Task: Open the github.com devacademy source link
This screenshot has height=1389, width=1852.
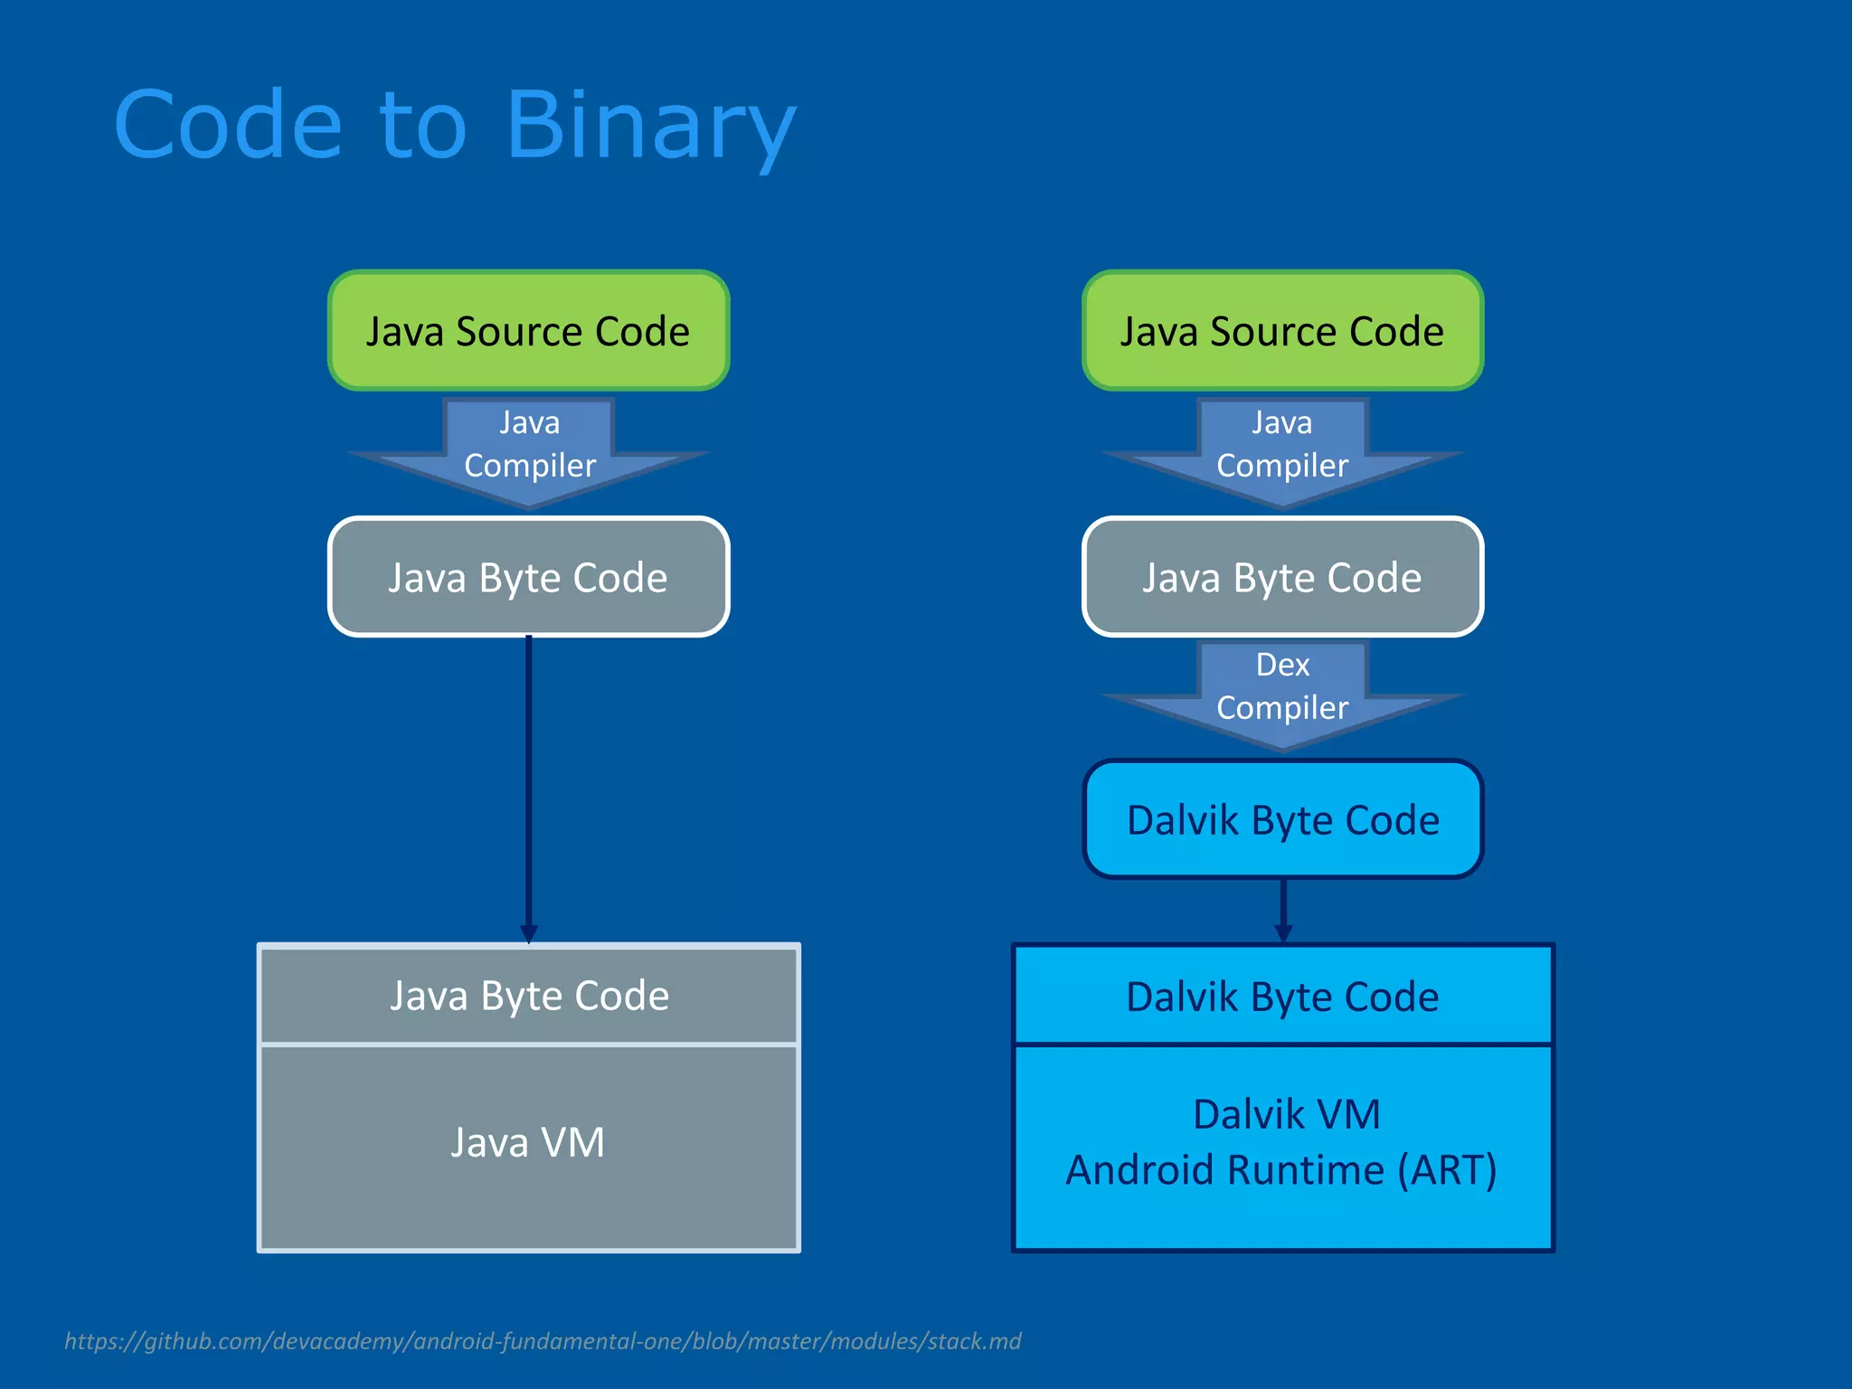Action: point(543,1340)
